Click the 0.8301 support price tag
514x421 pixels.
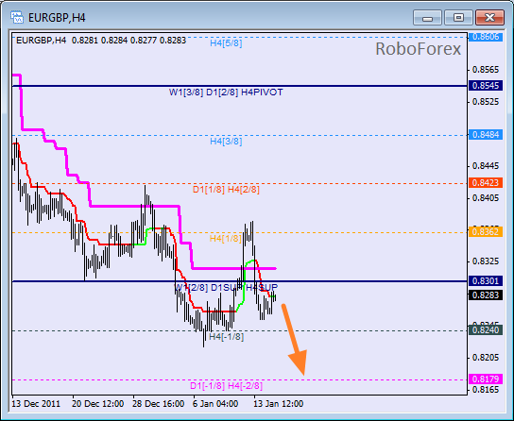coord(486,281)
